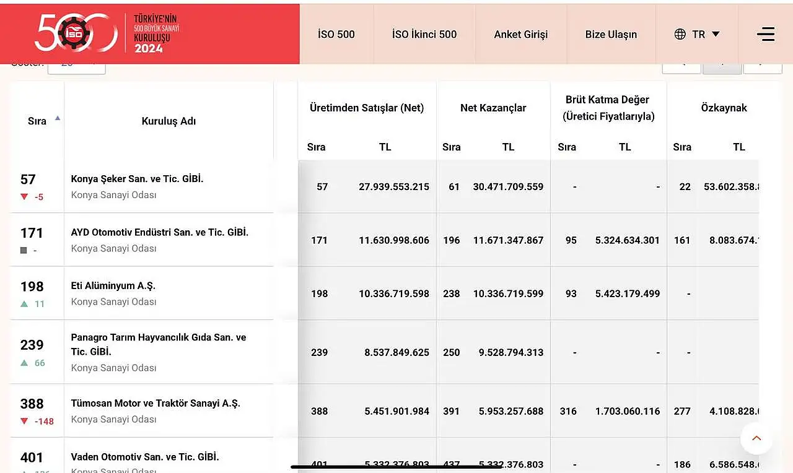
Task: Click the horizontal scrollbar at bottom
Action: 396,467
